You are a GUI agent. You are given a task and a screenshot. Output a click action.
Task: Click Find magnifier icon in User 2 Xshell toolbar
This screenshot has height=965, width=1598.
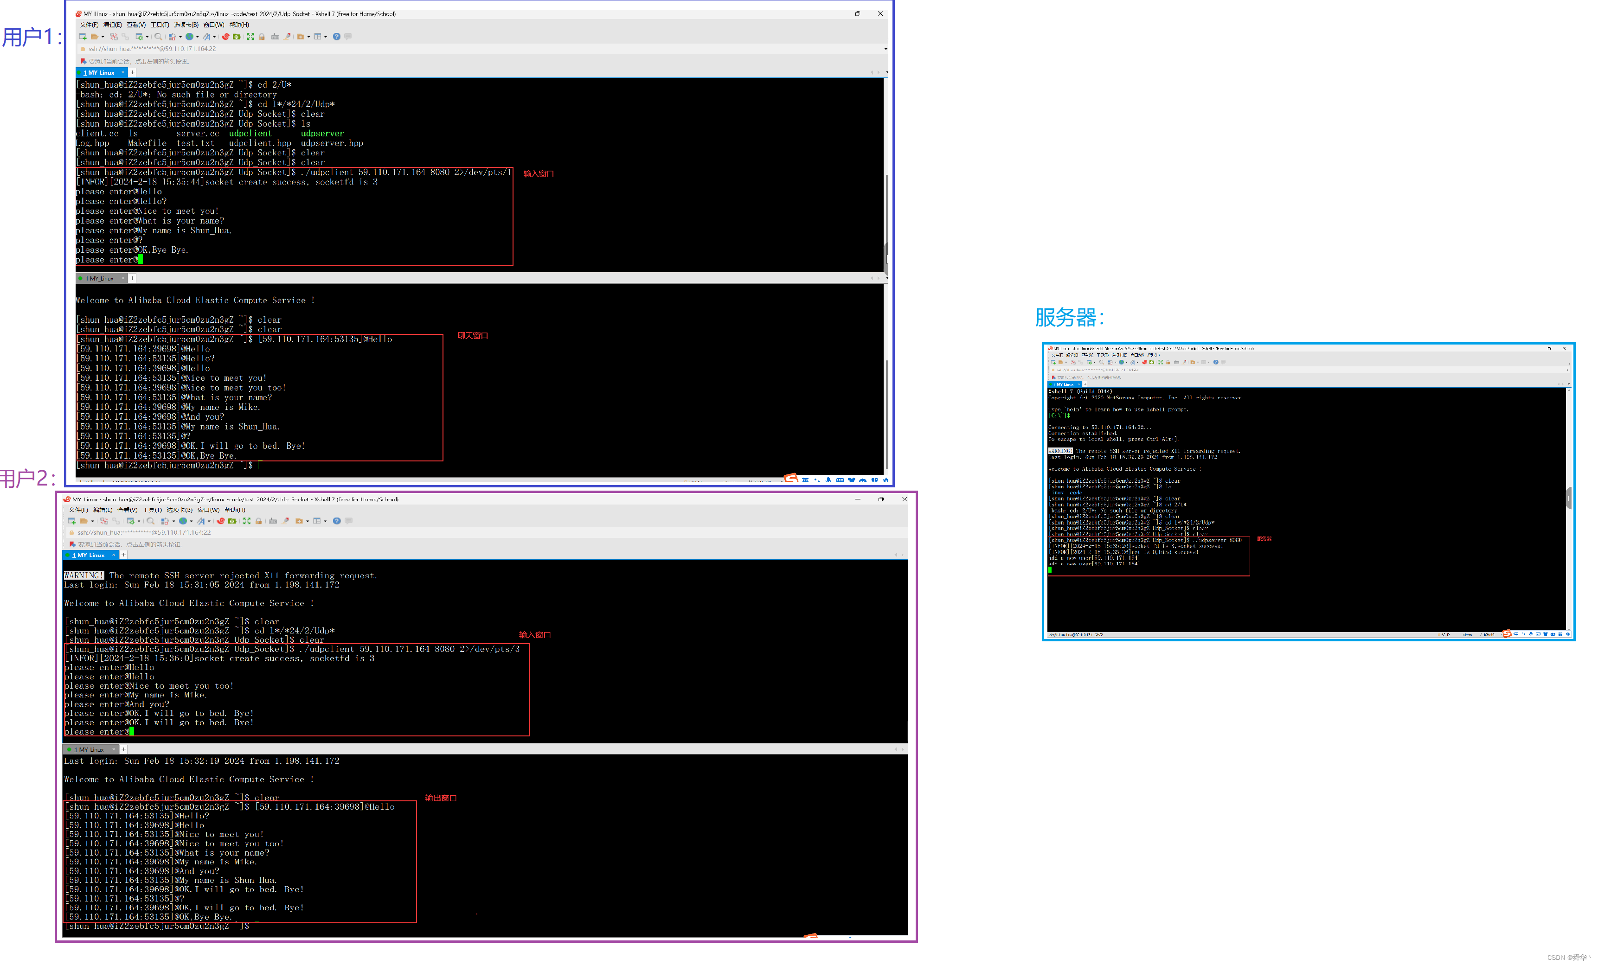click(151, 521)
